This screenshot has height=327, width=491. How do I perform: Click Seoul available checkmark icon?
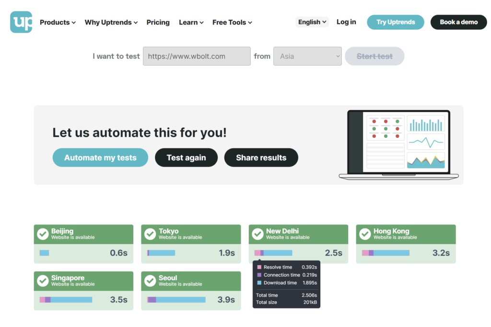[150, 281]
